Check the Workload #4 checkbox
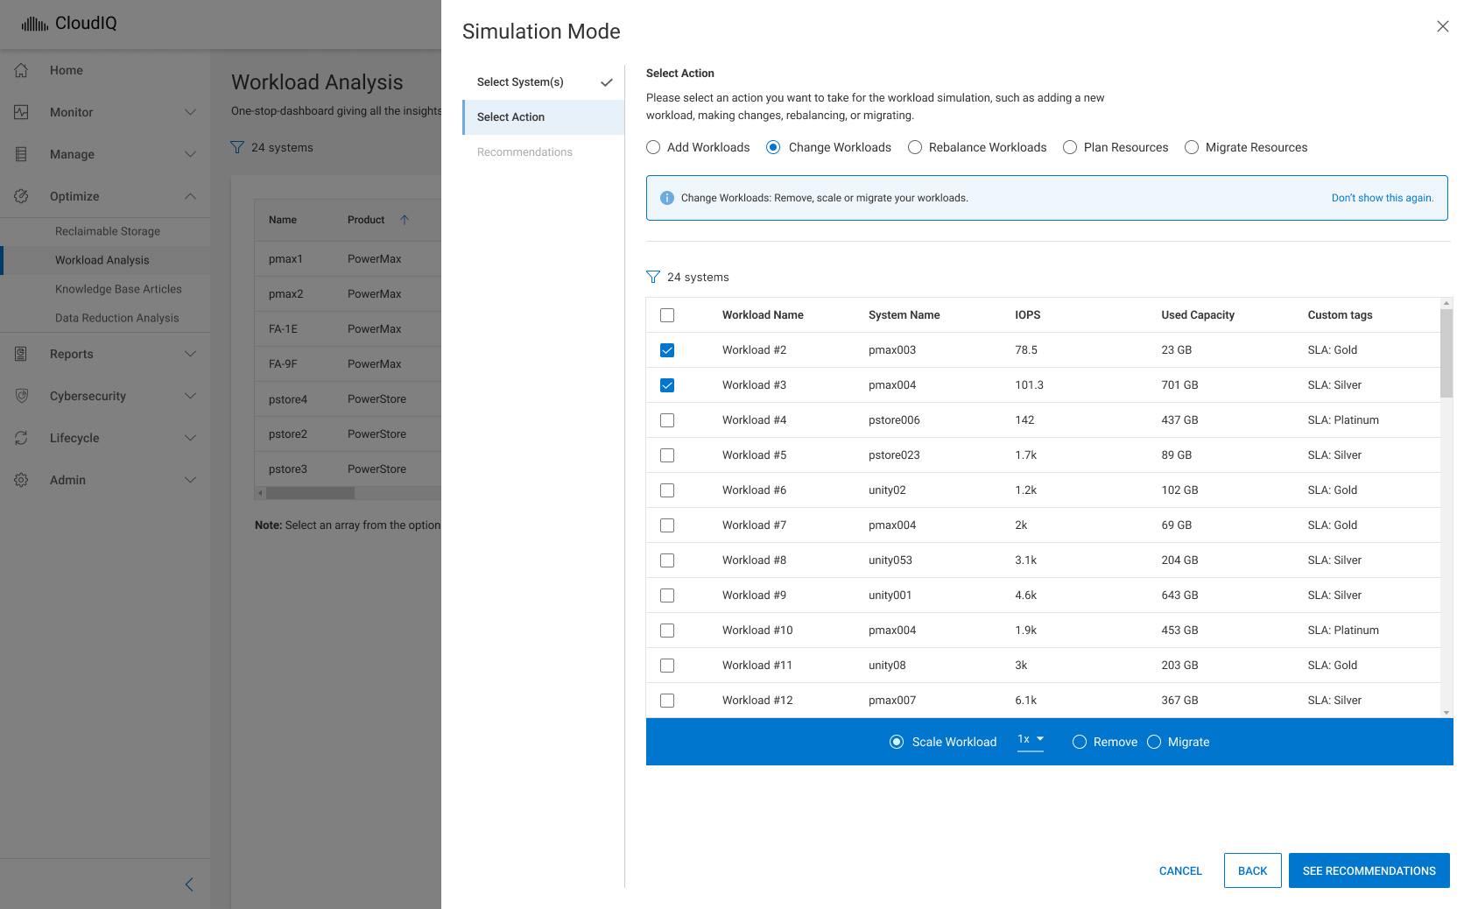Image resolution: width=1471 pixels, height=909 pixels. pyautogui.click(x=667, y=420)
